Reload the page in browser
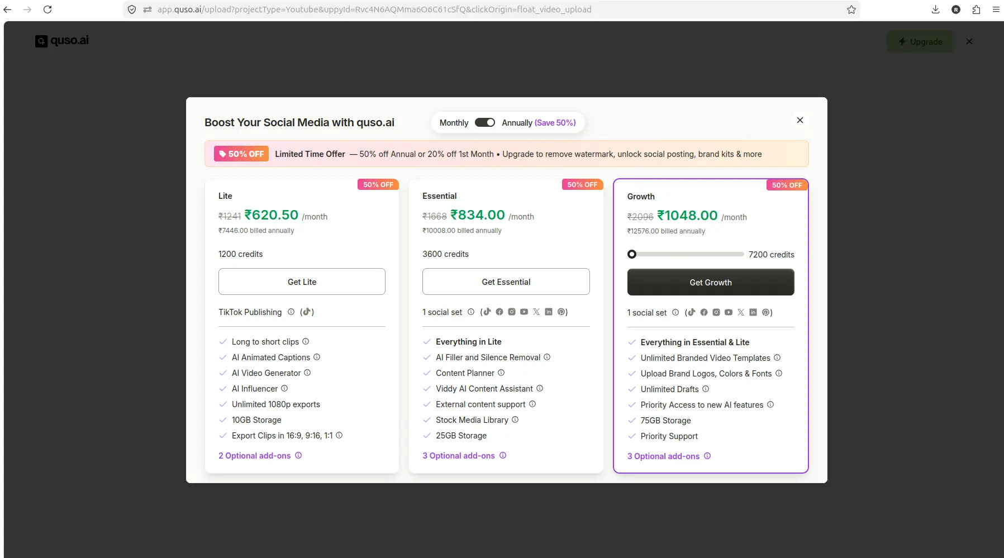 [47, 9]
